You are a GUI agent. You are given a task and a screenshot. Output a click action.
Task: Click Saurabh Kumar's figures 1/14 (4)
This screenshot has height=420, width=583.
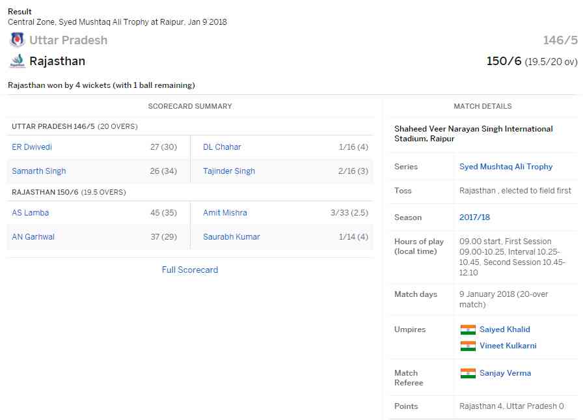353,237
